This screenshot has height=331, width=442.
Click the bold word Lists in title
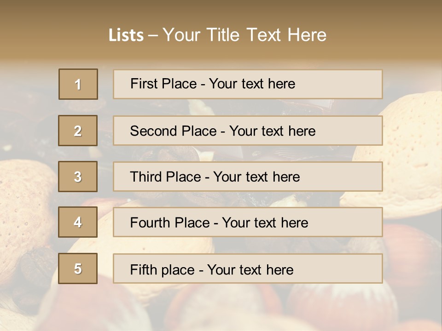(126, 35)
